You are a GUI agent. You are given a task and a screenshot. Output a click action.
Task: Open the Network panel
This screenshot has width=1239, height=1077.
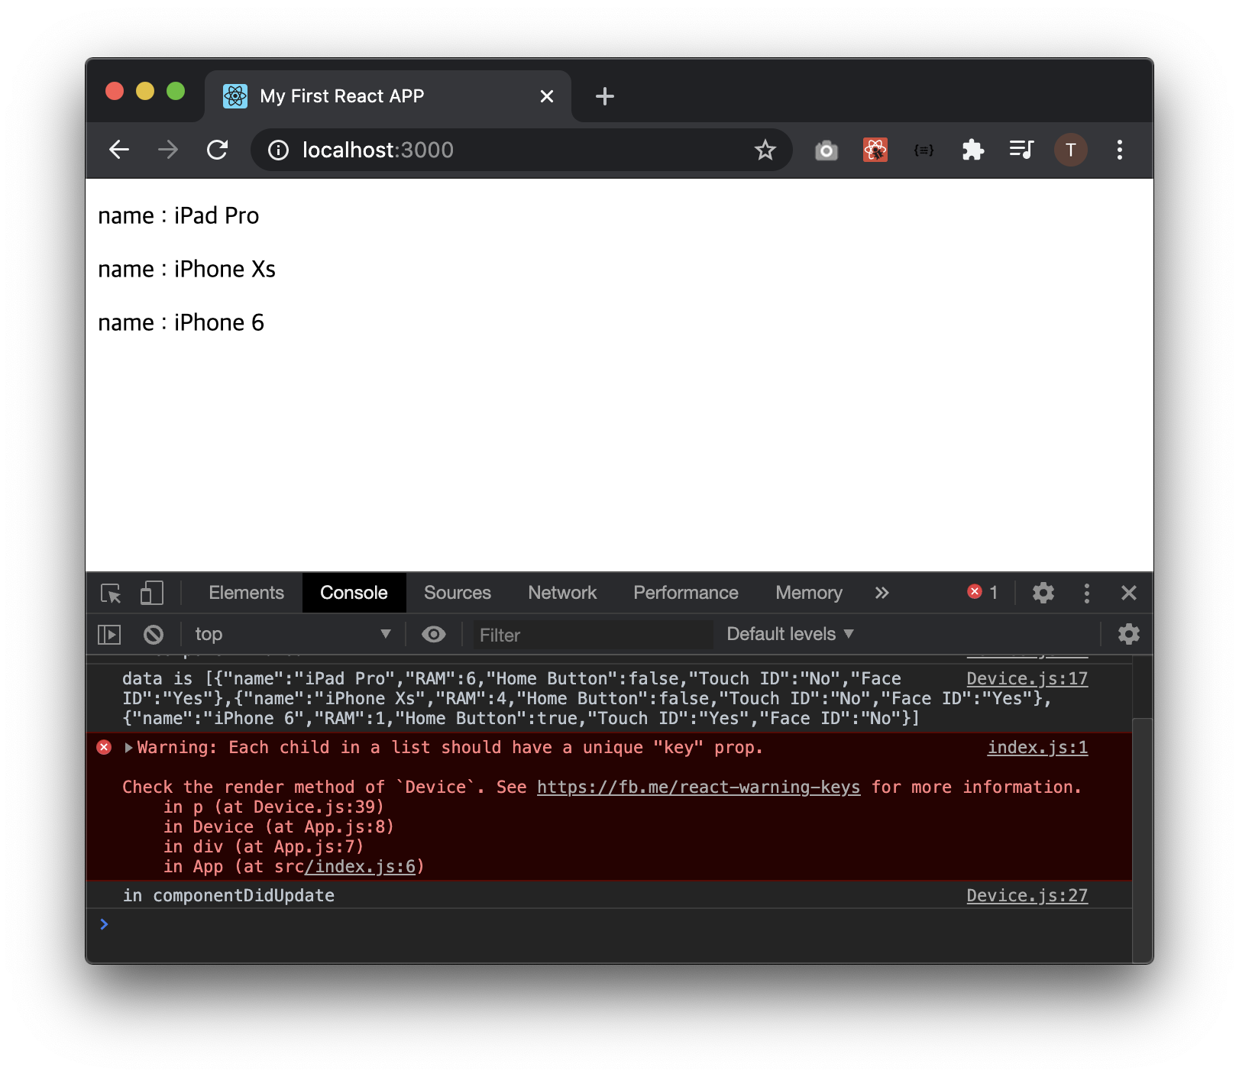click(562, 593)
